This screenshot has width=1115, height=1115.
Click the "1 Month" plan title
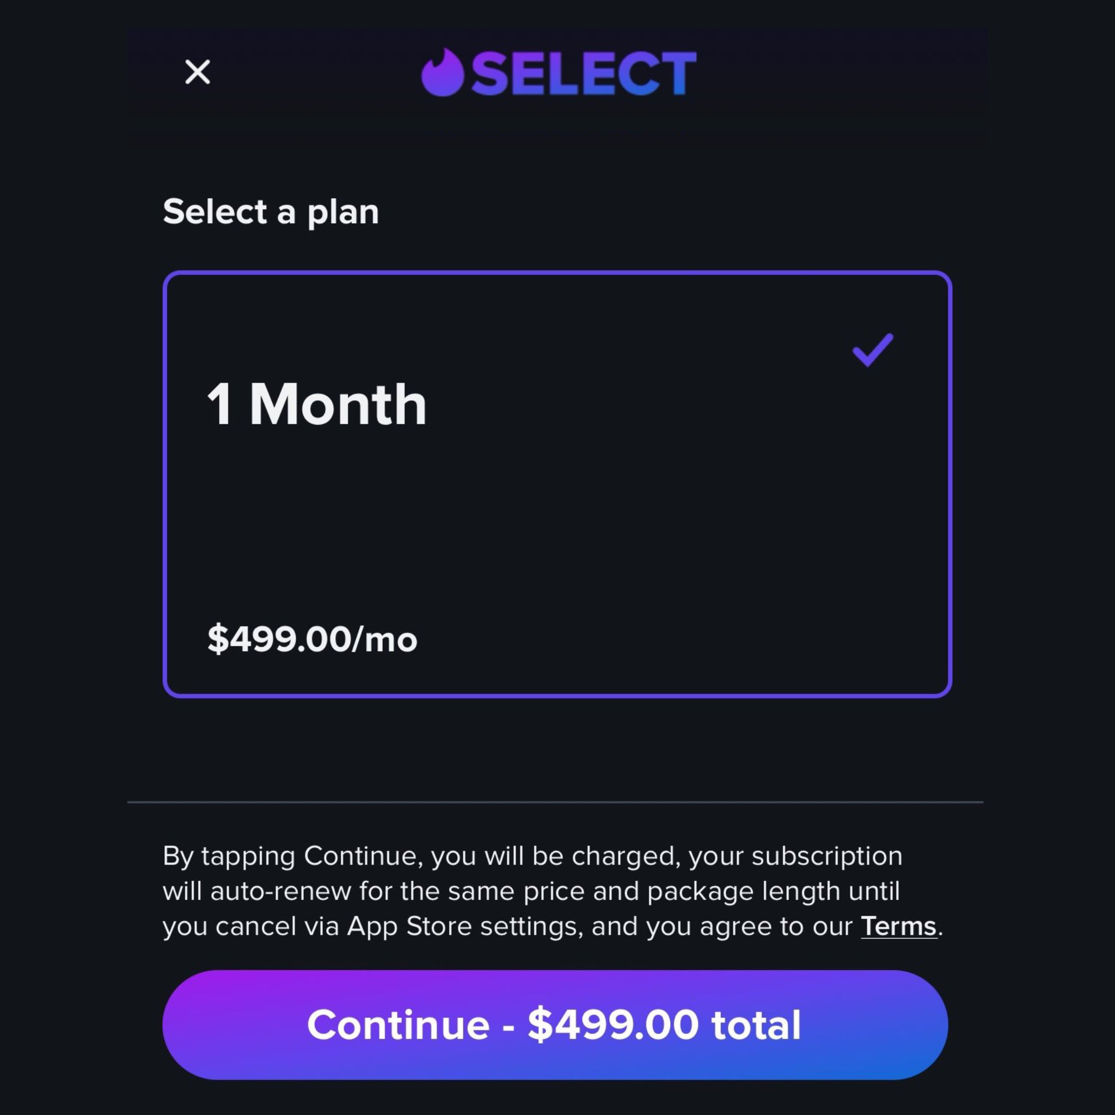[x=317, y=405]
